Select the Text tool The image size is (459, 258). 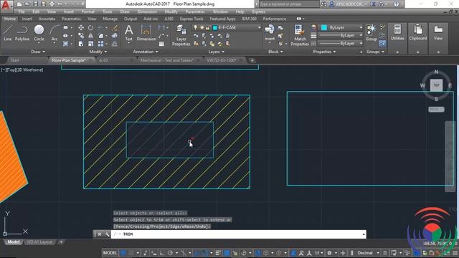point(129,33)
